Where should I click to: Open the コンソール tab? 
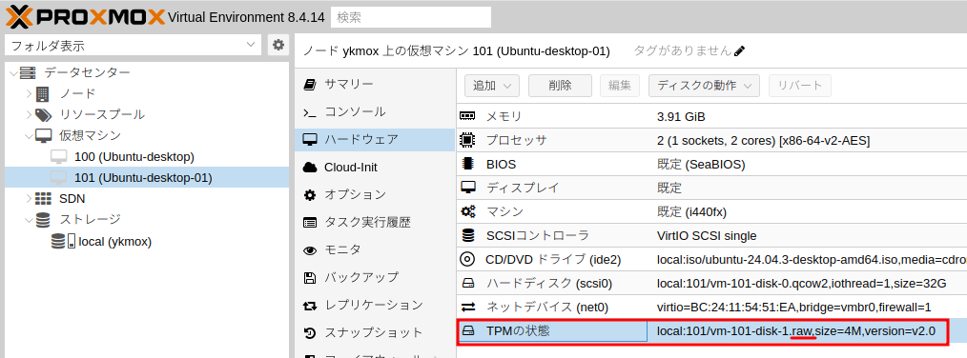(375, 112)
